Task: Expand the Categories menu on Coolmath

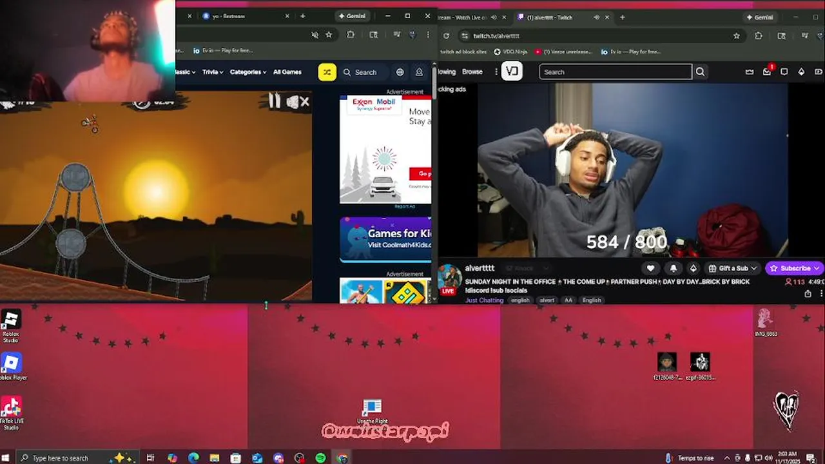Action: click(x=248, y=72)
